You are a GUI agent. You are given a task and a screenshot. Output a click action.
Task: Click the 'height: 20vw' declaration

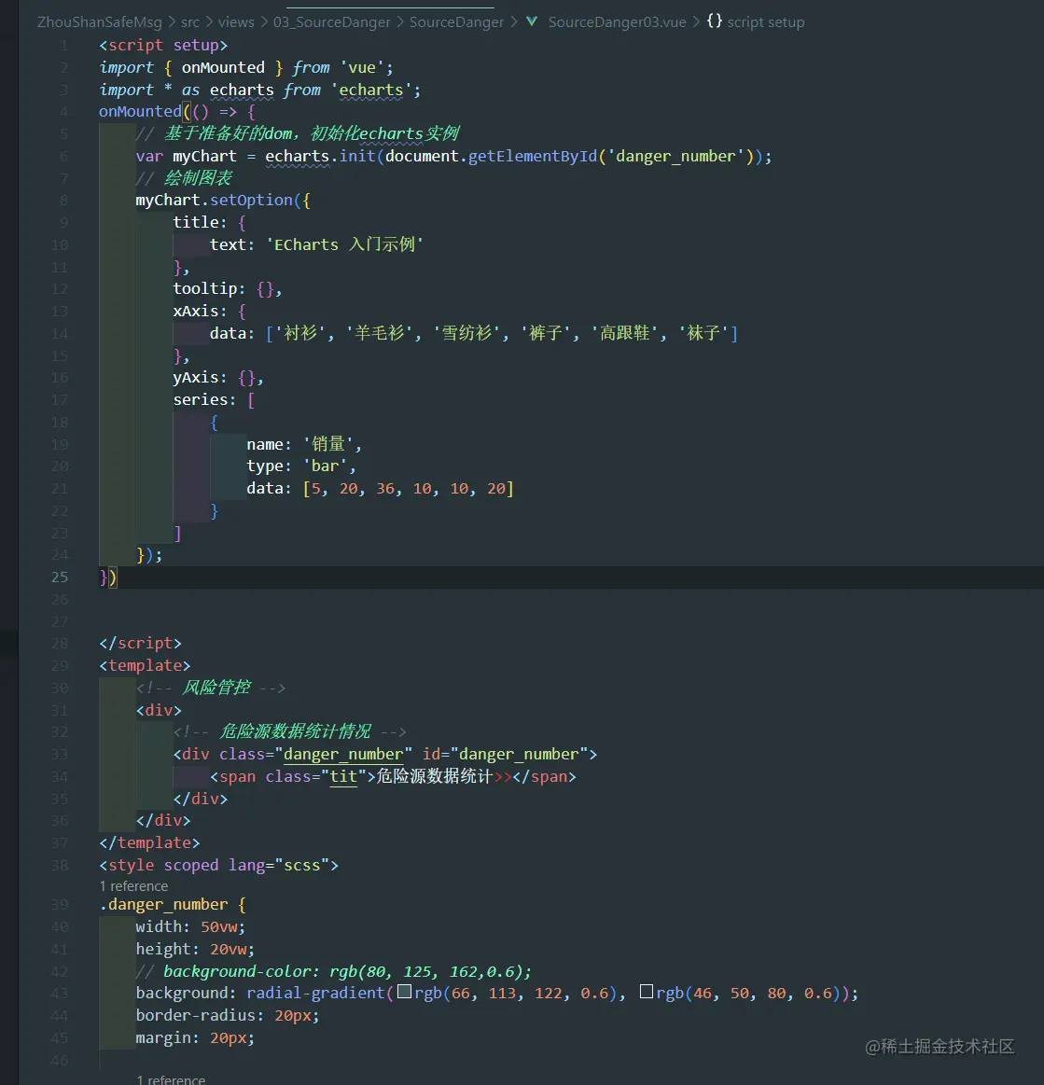point(195,950)
